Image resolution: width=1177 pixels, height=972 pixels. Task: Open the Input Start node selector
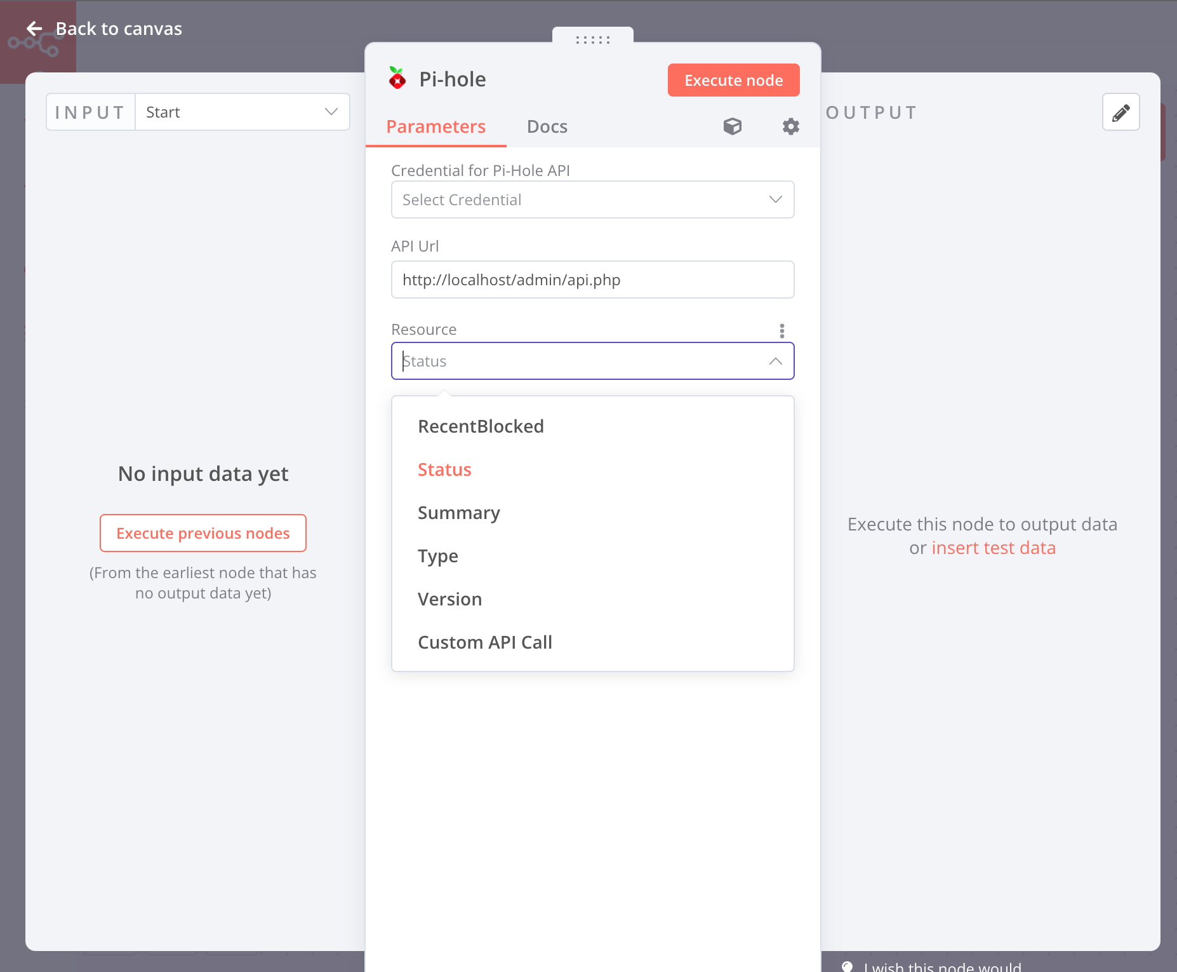(242, 112)
